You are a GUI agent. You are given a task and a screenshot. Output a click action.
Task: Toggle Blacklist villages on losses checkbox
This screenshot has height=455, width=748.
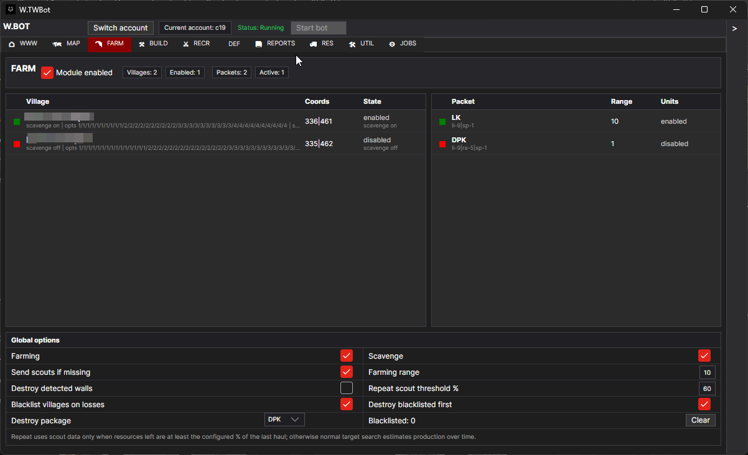tap(347, 404)
